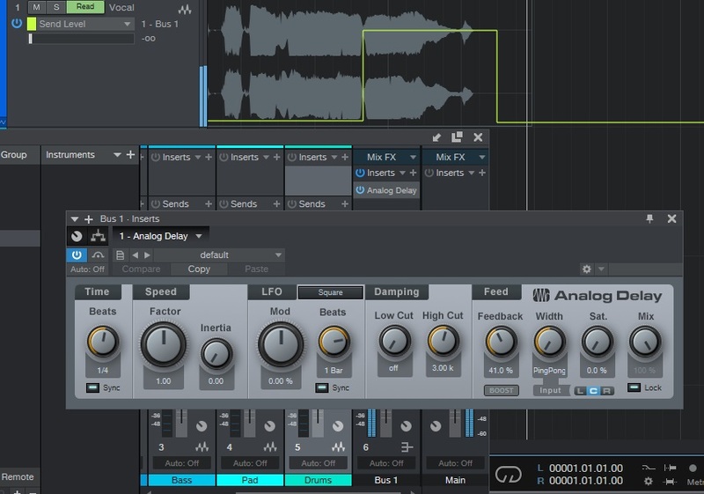This screenshot has width=704, height=494.
Task: Bypass Analog Delay insert on Bus 1
Action: [x=360, y=190]
